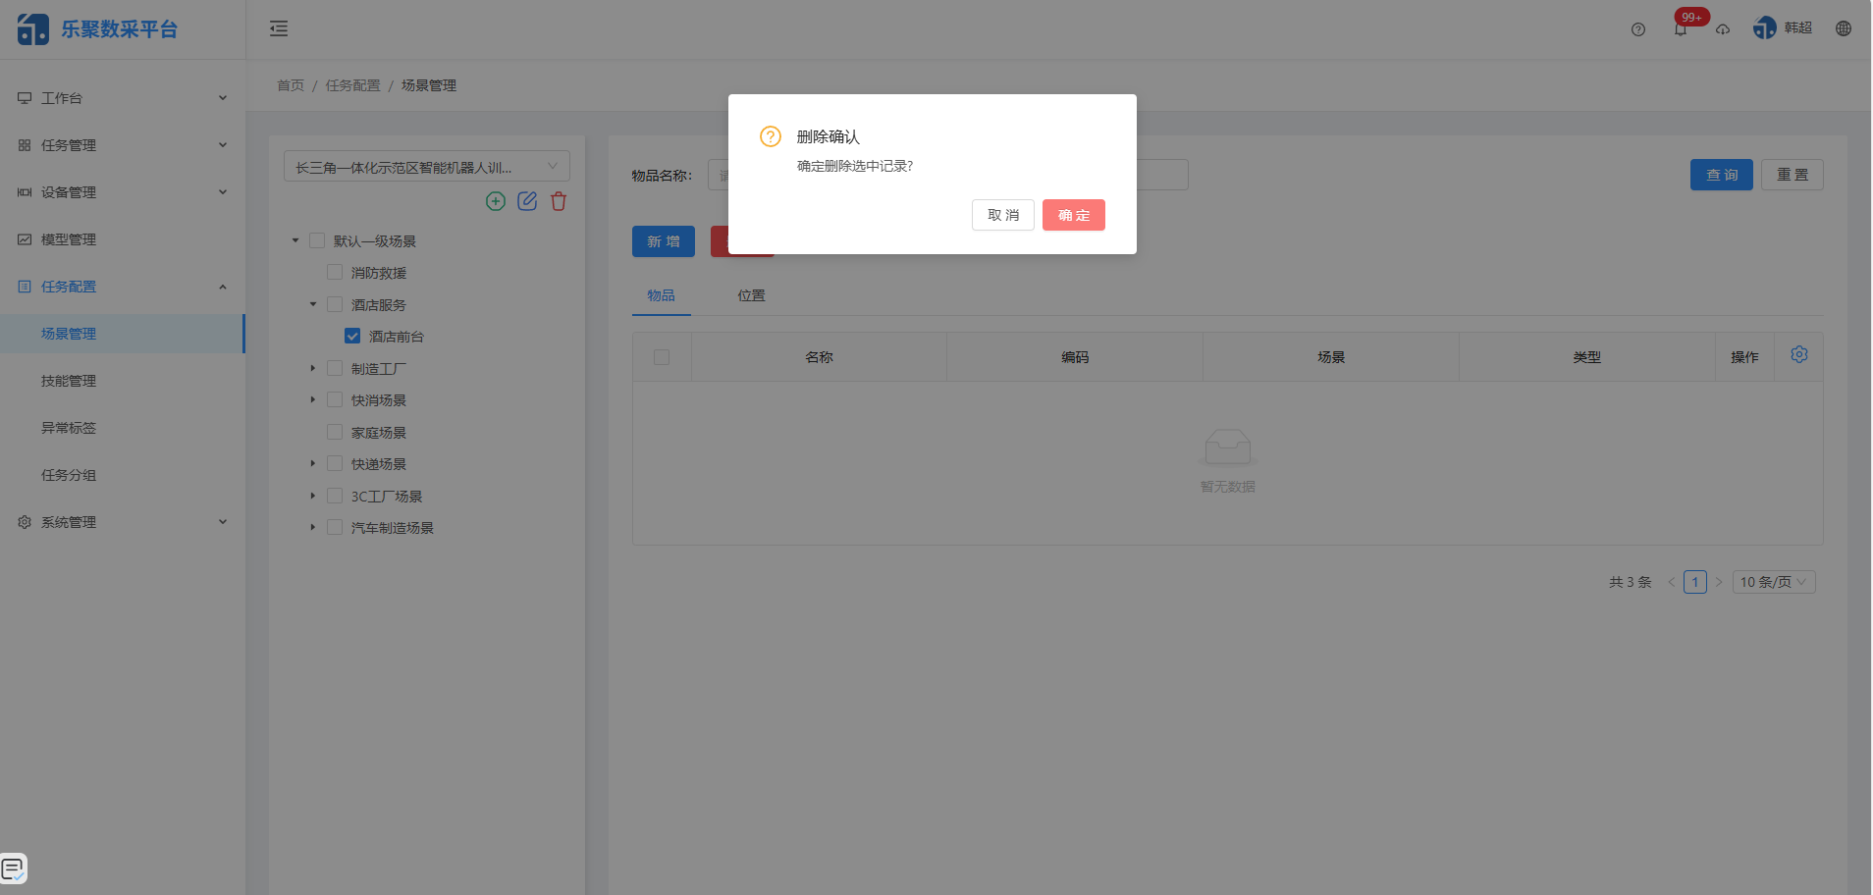Image resolution: width=1873 pixels, height=895 pixels.
Task: Open table column settings gear
Action: click(1798, 354)
